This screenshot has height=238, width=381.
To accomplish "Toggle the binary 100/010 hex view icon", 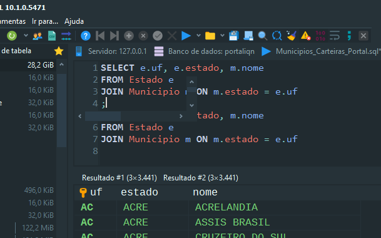I will [x=320, y=36].
